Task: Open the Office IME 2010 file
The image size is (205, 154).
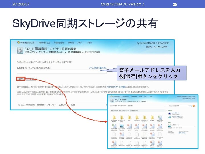Action: coord(122,135)
